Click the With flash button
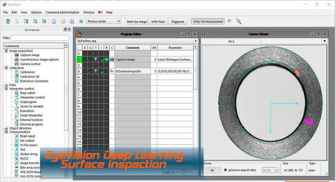The image size is (336, 182). [x=158, y=22]
